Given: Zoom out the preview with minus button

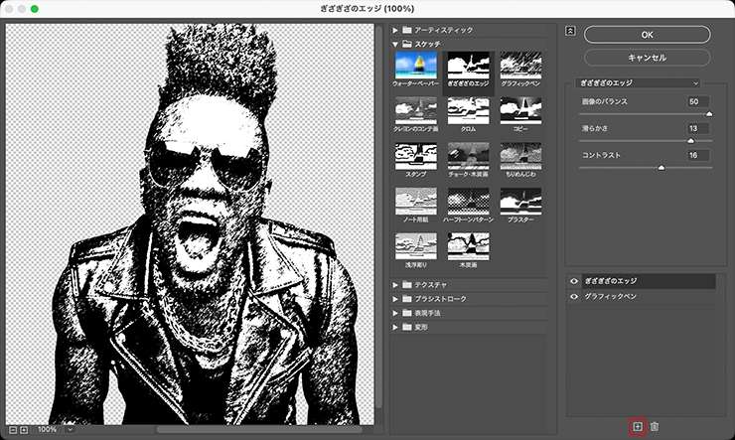Looking at the screenshot, I should click(13, 429).
